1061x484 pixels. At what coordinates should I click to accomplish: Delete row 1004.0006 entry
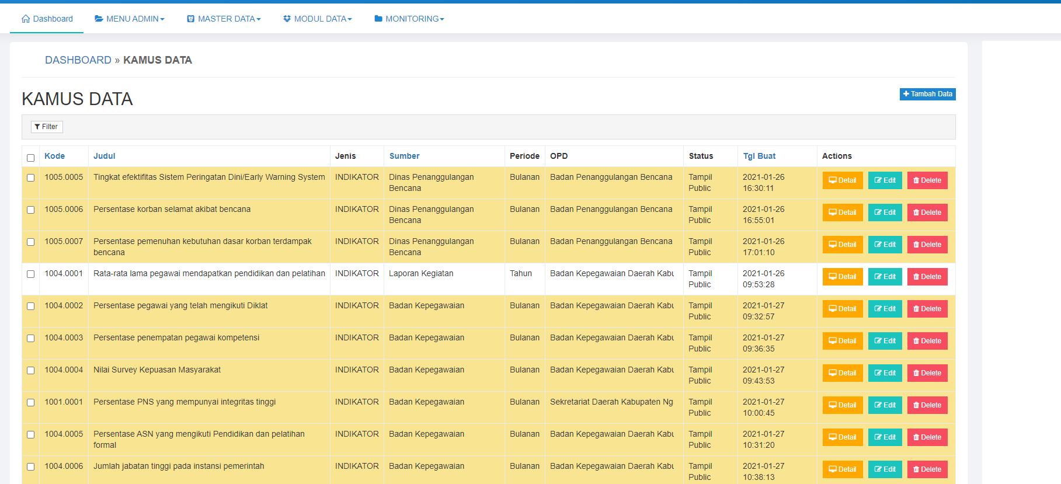(927, 469)
